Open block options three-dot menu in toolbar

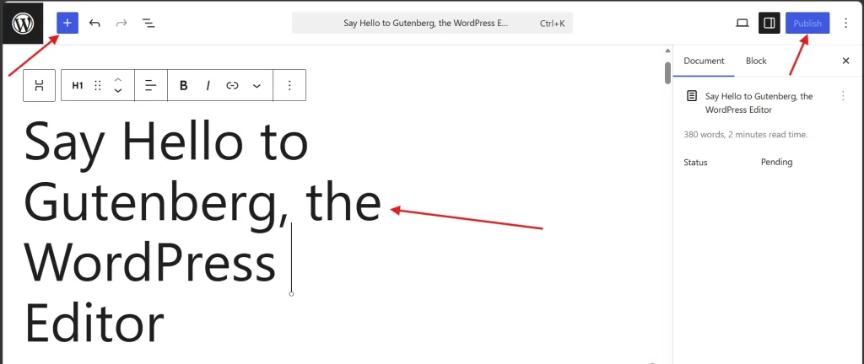289,85
